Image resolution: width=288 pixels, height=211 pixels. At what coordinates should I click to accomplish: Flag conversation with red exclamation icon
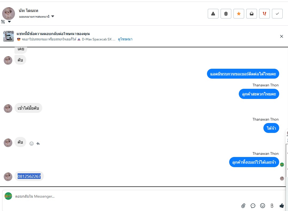[x=264, y=14]
